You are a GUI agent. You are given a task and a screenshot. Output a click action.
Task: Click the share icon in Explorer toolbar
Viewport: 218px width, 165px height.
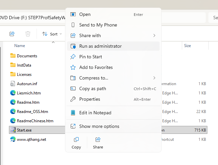[12, 34]
